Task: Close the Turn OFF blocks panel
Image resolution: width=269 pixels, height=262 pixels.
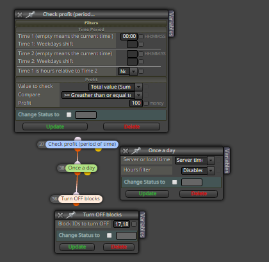Action: click(x=60, y=215)
